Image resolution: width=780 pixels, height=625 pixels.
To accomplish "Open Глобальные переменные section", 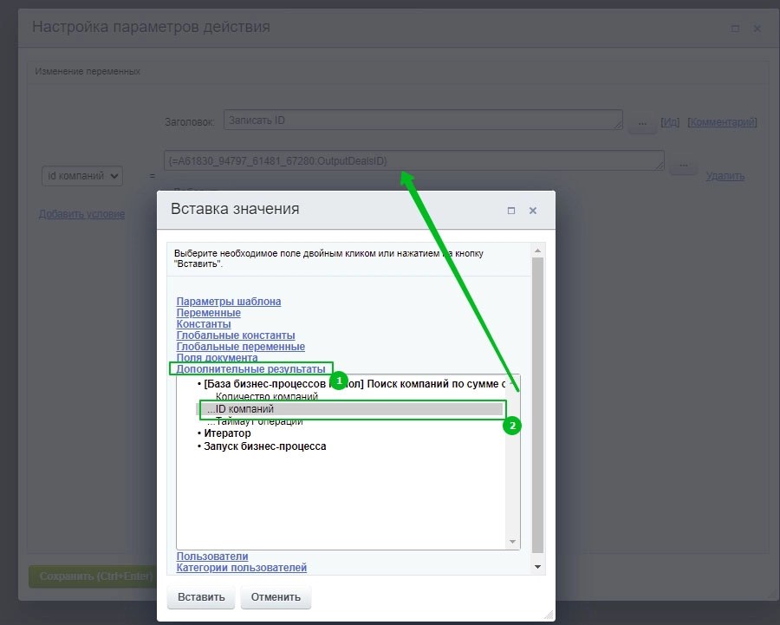I will (240, 347).
